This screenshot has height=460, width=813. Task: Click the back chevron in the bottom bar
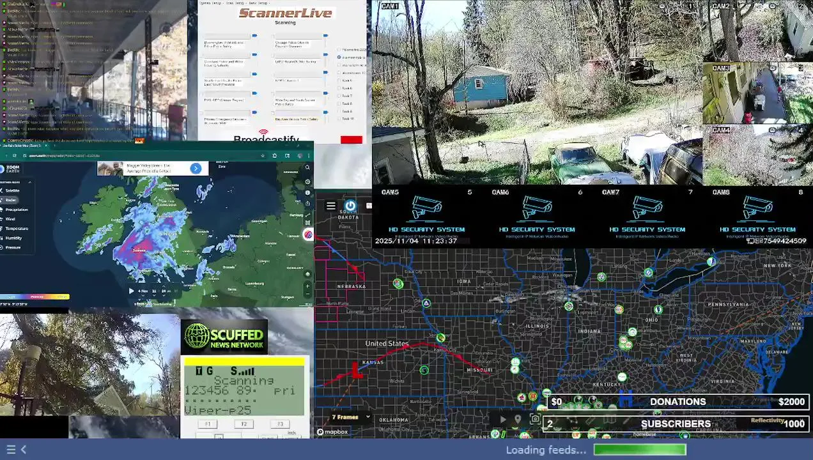tap(24, 450)
